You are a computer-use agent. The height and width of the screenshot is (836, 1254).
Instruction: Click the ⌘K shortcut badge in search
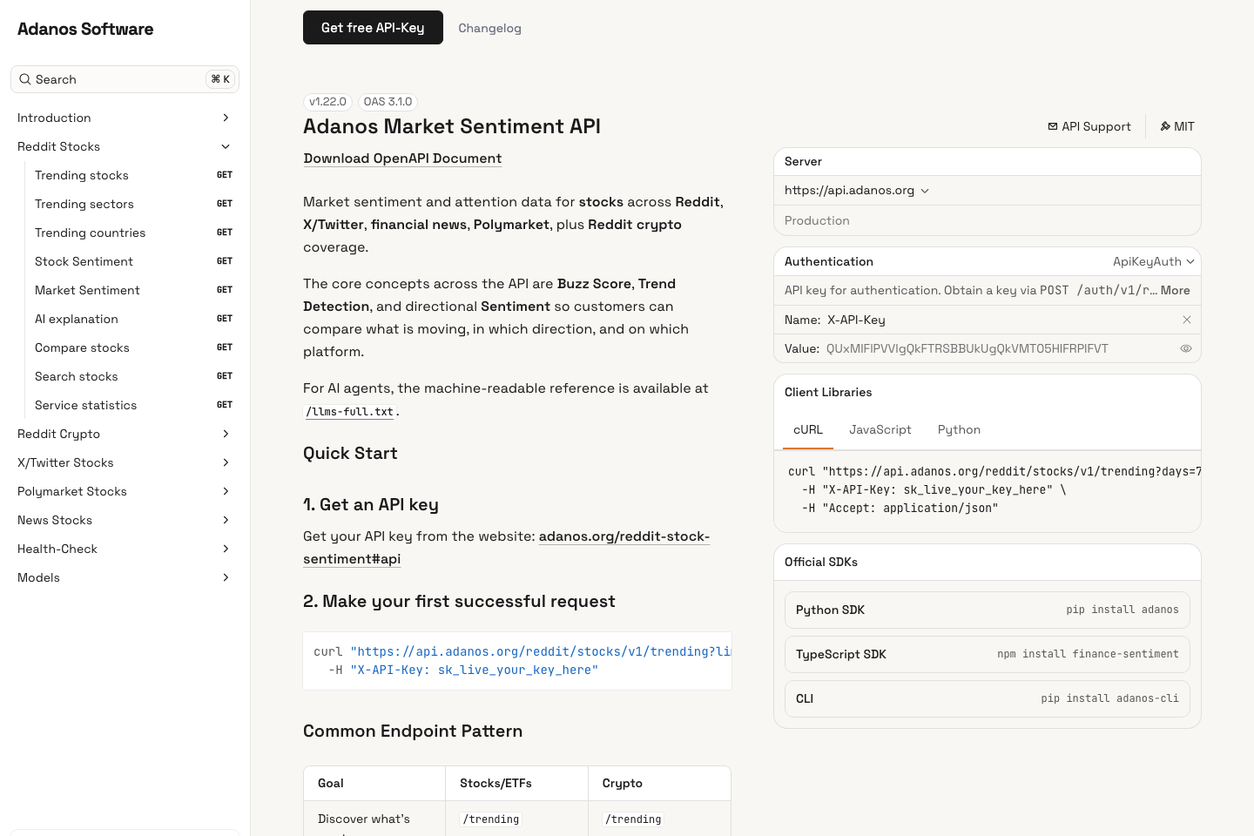point(220,78)
